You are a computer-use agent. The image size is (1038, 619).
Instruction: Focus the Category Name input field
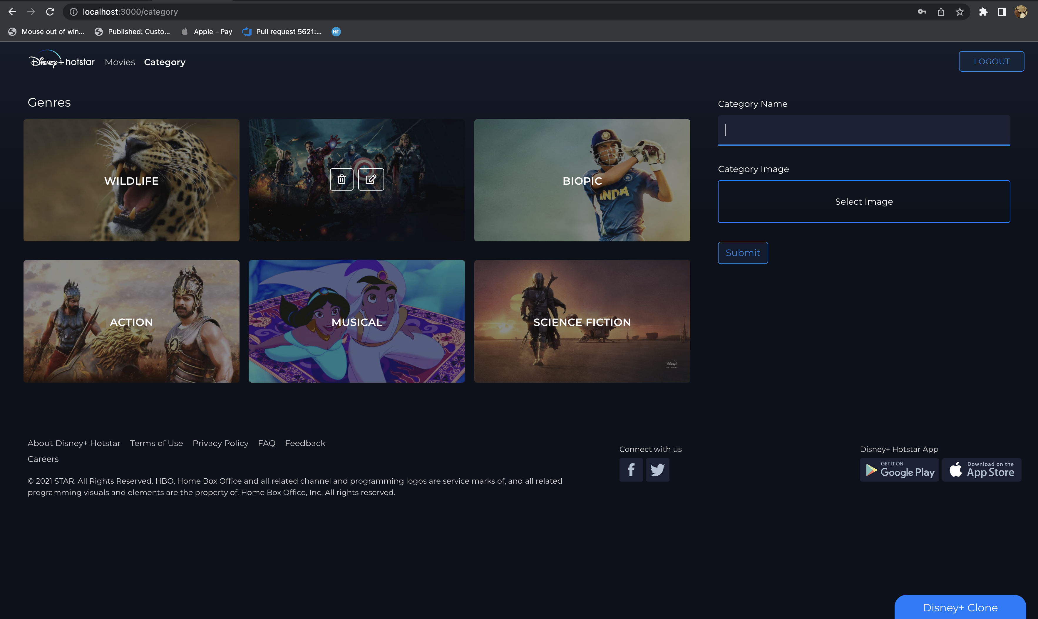863,130
